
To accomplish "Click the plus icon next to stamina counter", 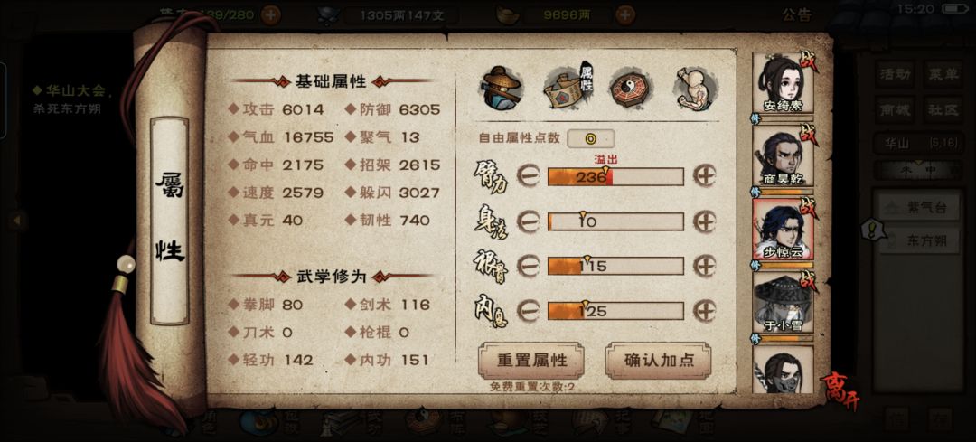I will (x=270, y=14).
